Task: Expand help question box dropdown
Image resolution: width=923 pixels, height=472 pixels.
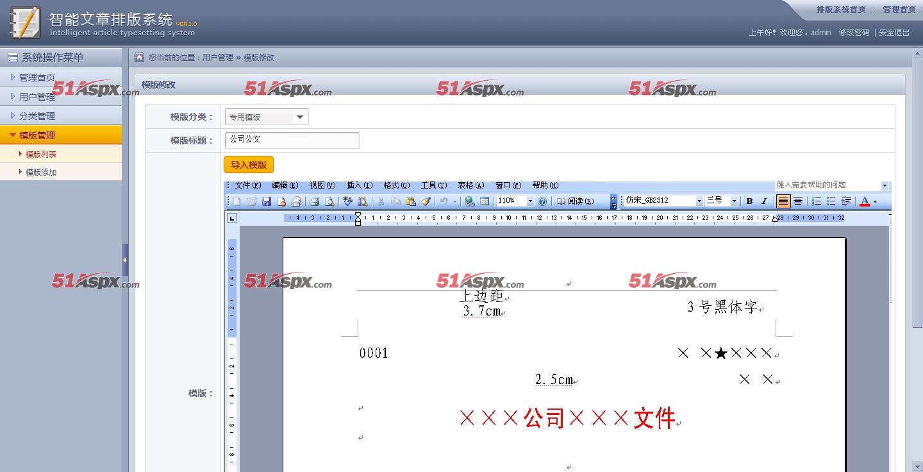Action: 885,185
